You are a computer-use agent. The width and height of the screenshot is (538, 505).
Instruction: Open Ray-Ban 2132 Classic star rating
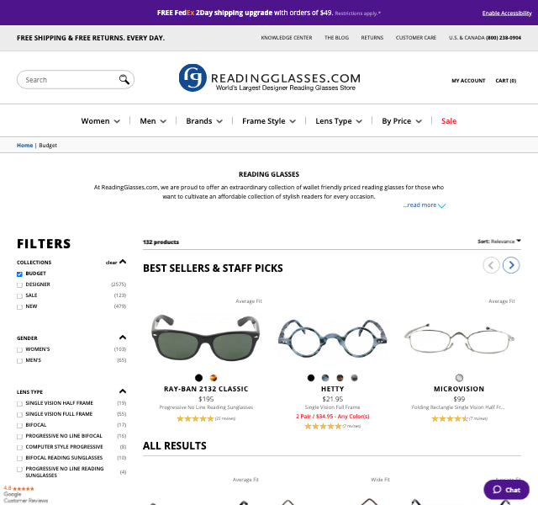click(195, 418)
